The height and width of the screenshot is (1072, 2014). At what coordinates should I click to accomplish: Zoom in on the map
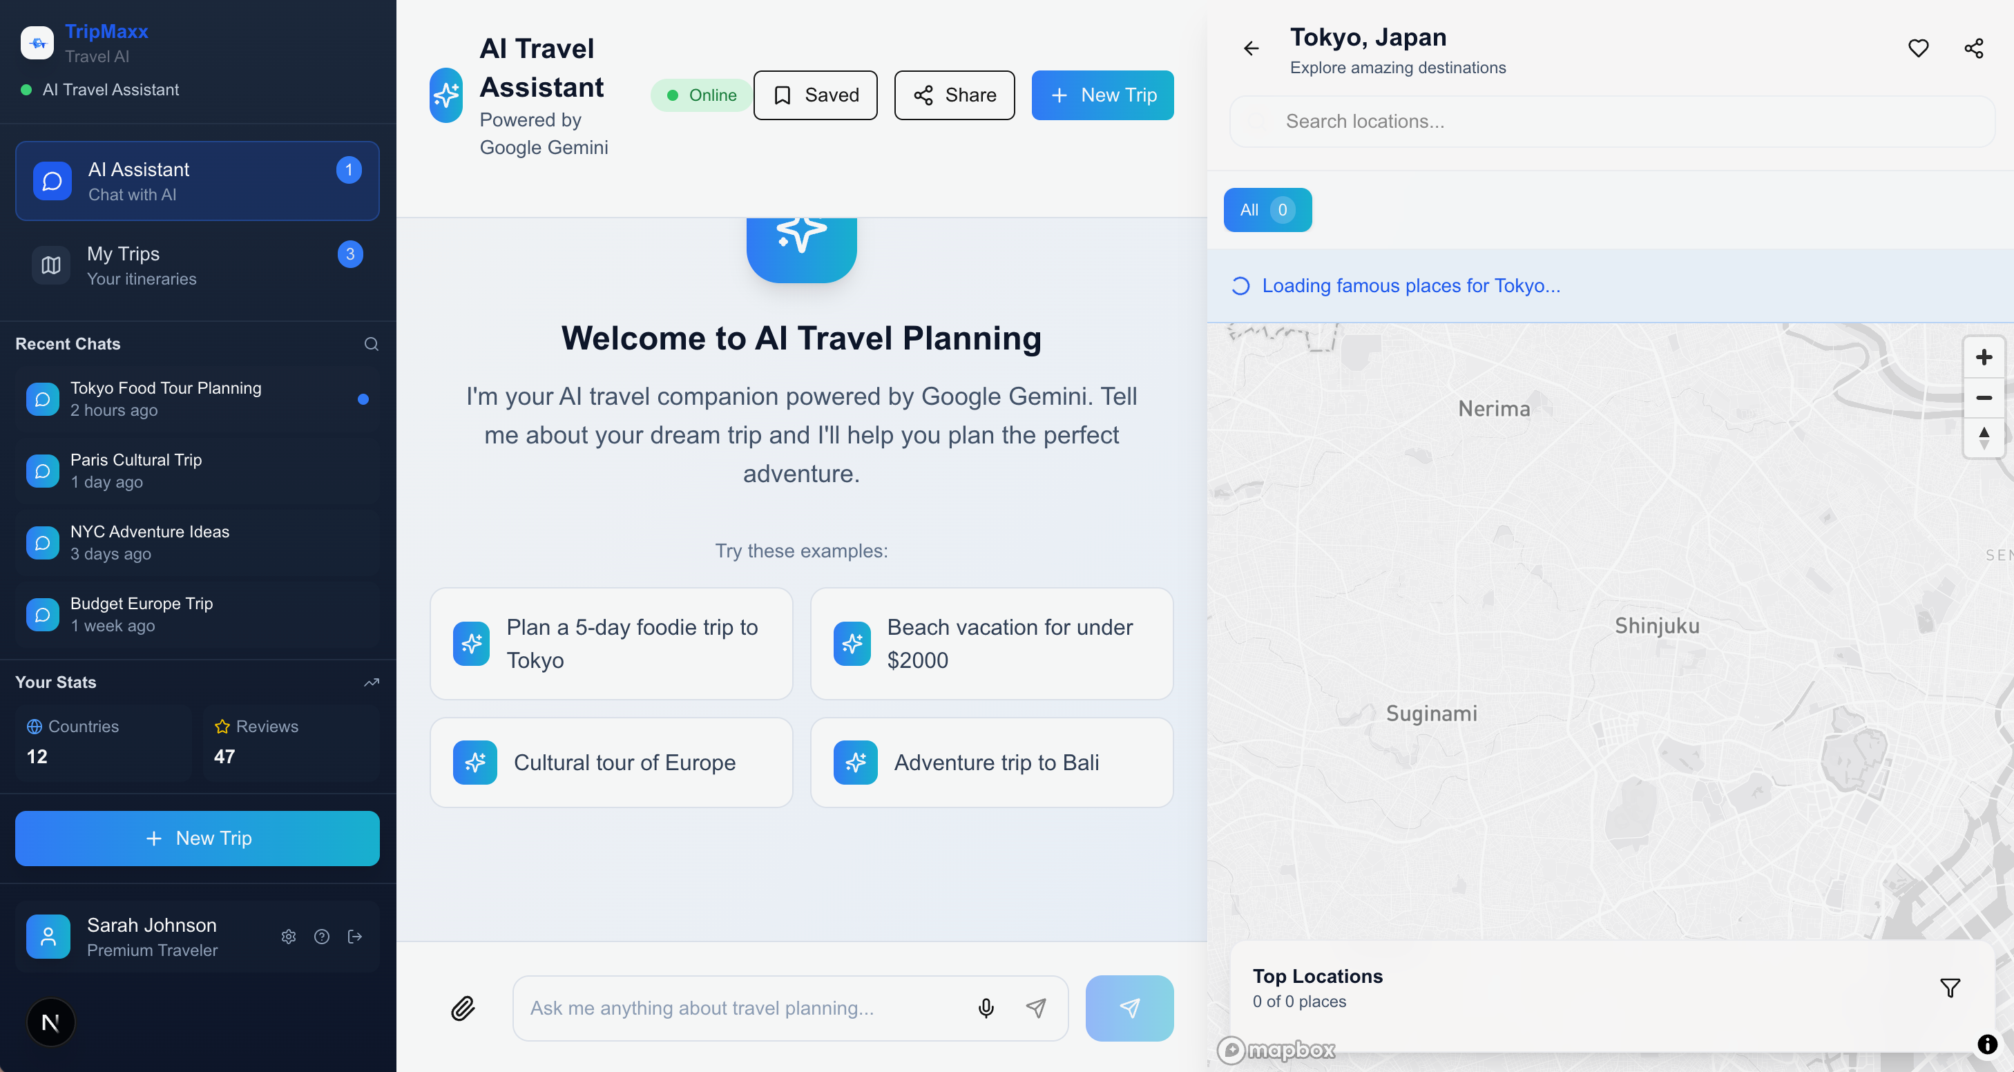click(x=1984, y=357)
